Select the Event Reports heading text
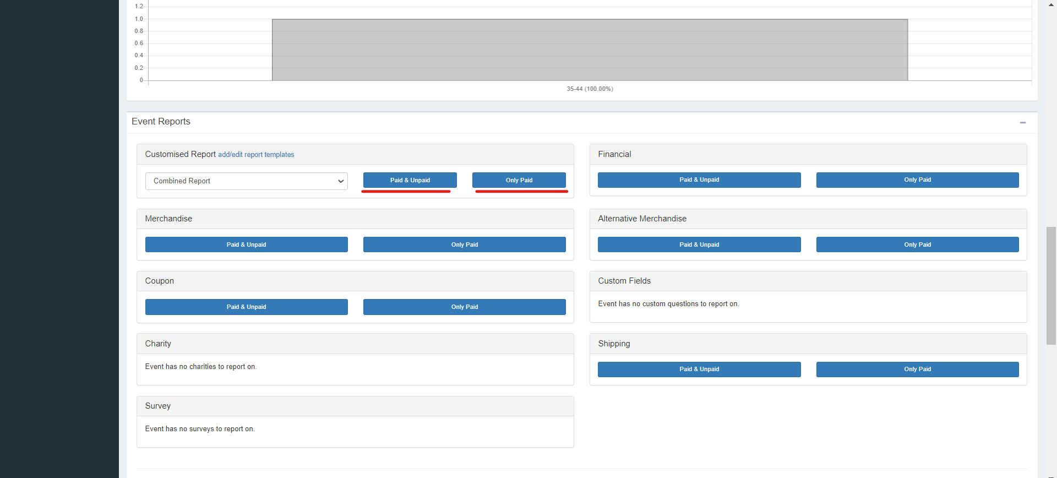This screenshot has height=478, width=1057. [x=161, y=122]
